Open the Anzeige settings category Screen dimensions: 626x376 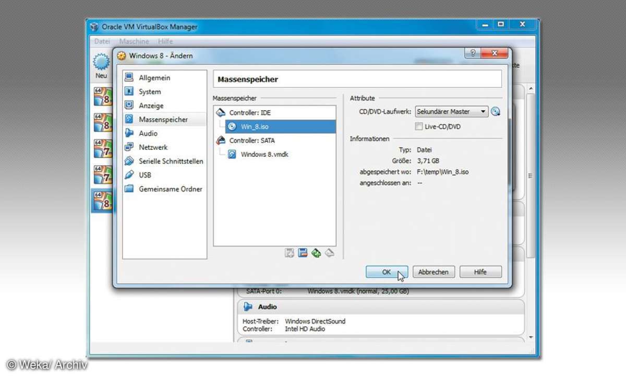(x=151, y=105)
